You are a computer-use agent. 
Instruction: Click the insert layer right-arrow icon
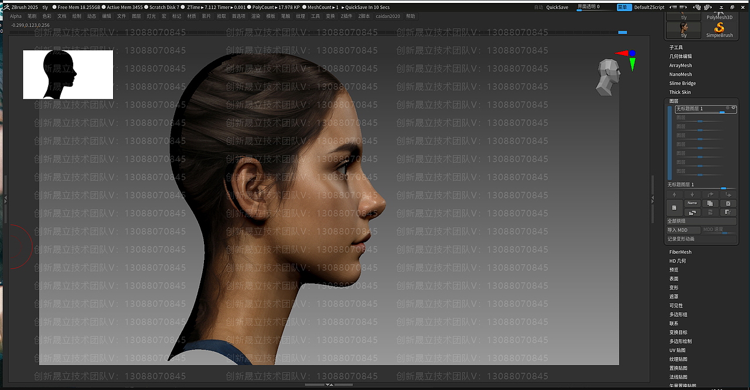click(x=710, y=195)
